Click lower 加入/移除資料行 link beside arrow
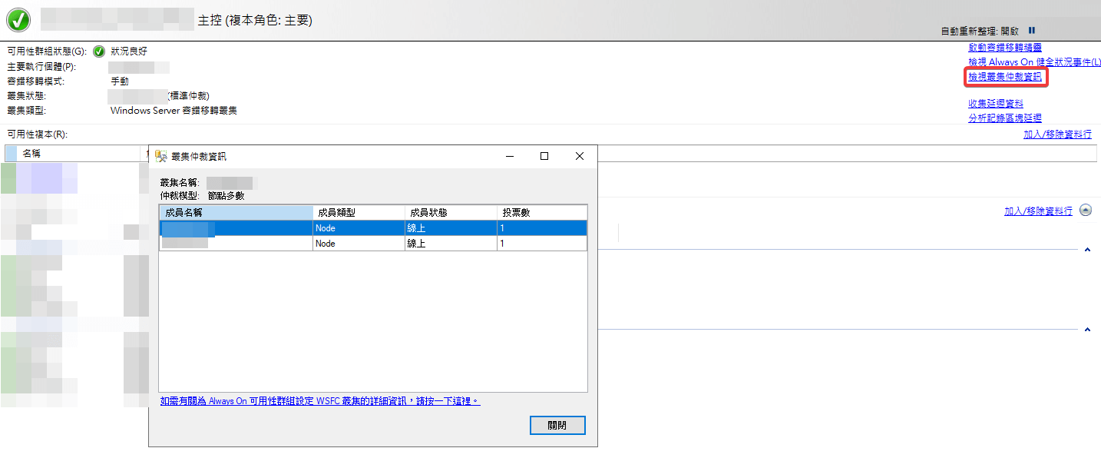The height and width of the screenshot is (458, 1101). click(1038, 211)
